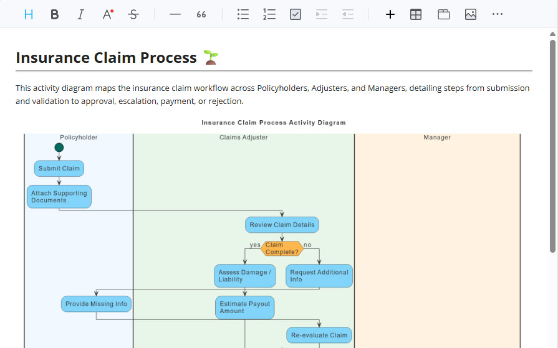Click the intro paragraph text
This screenshot has height=348, width=558.
coord(272,95)
